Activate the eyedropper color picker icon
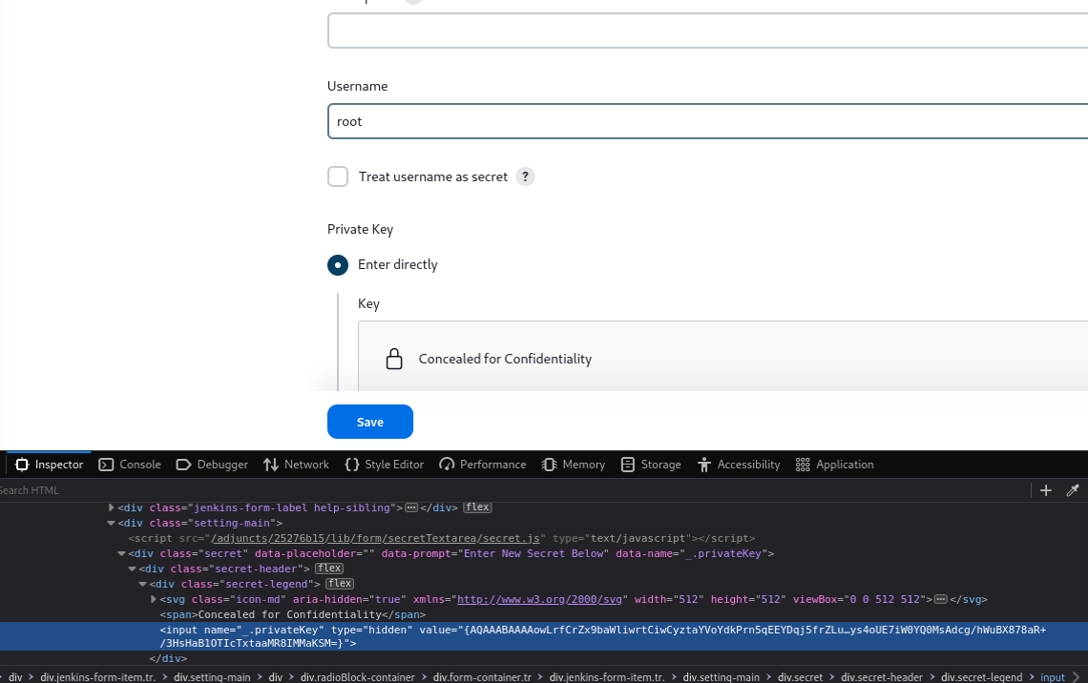 (x=1073, y=490)
